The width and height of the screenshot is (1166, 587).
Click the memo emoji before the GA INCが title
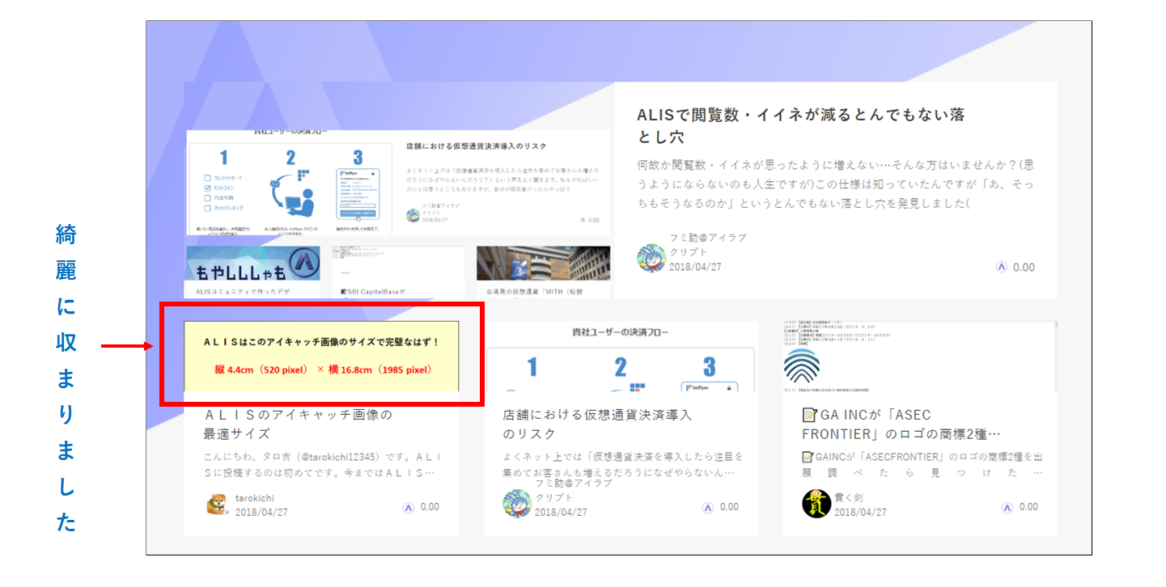click(809, 416)
